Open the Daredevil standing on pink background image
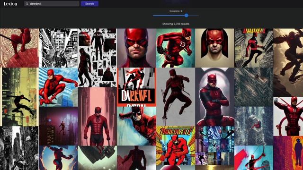Image resolution: width=303 pixels, height=170 pixels. pyautogui.click(x=98, y=117)
